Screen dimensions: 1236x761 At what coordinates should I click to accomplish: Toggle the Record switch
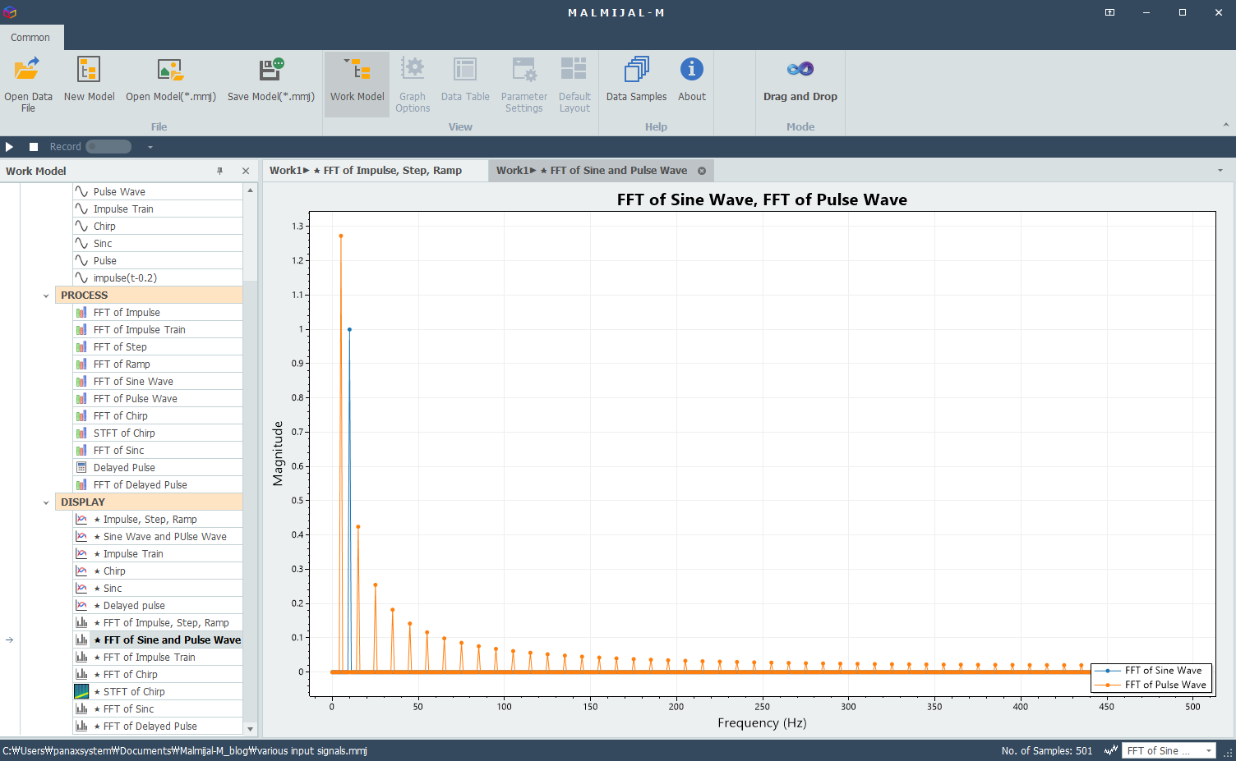coord(108,147)
